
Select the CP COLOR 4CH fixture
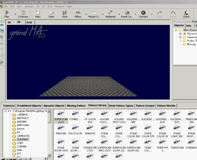point(90,117)
